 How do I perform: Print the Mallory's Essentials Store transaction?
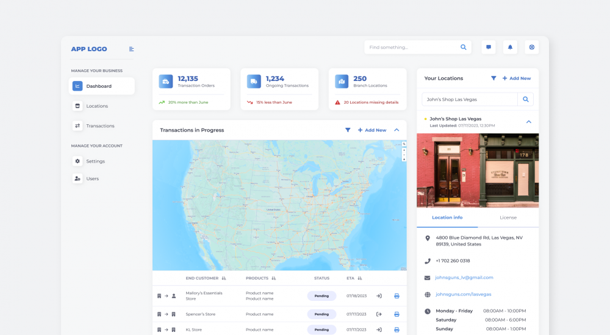click(x=396, y=296)
